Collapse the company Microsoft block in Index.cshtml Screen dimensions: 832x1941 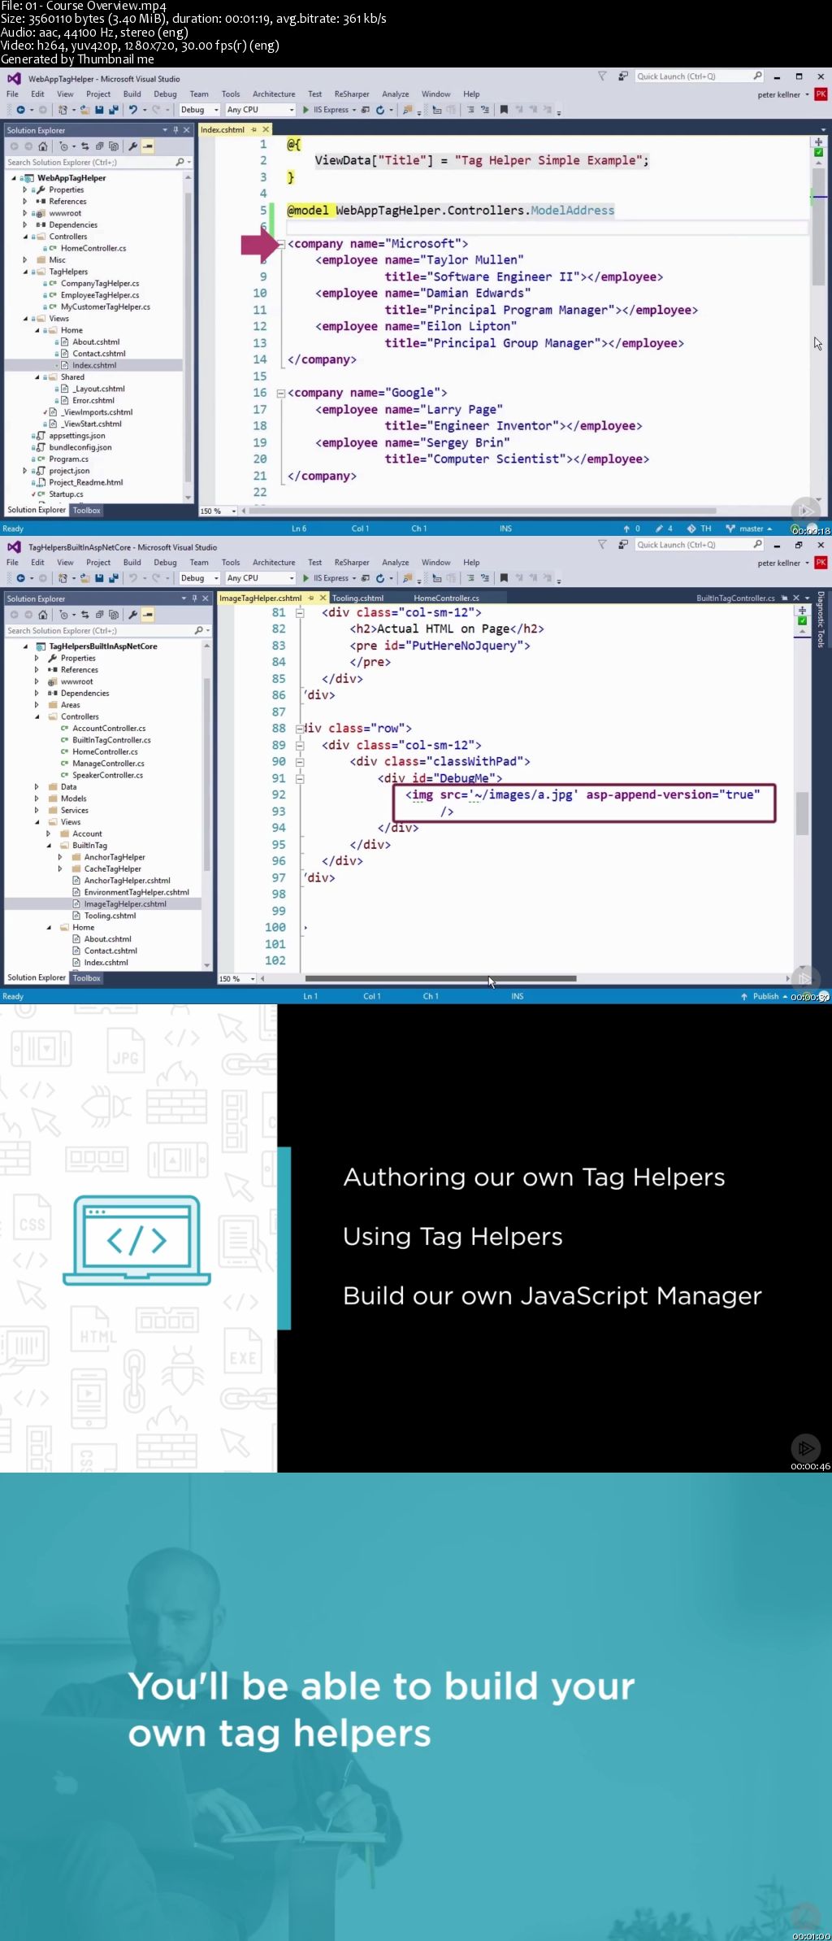point(281,244)
